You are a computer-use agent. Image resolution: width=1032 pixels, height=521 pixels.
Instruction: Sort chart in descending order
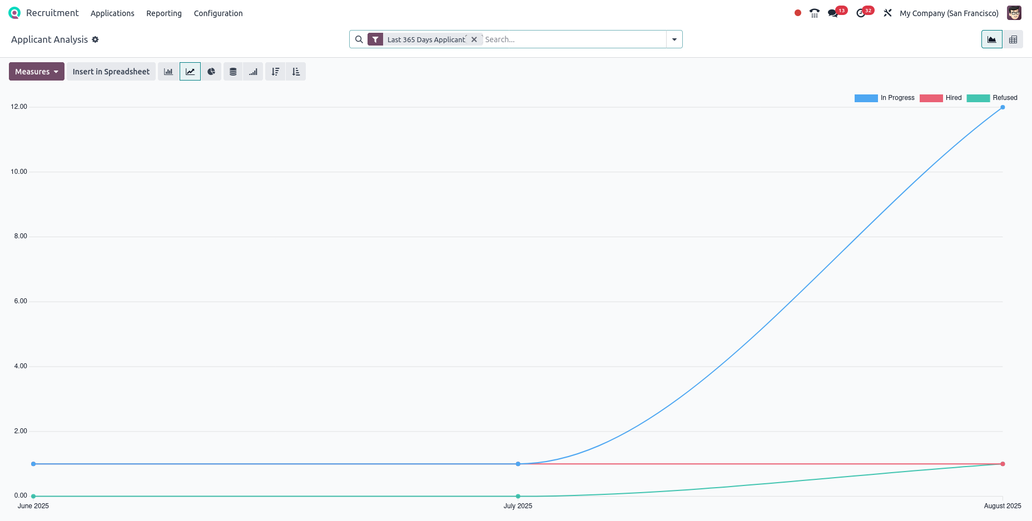point(275,72)
